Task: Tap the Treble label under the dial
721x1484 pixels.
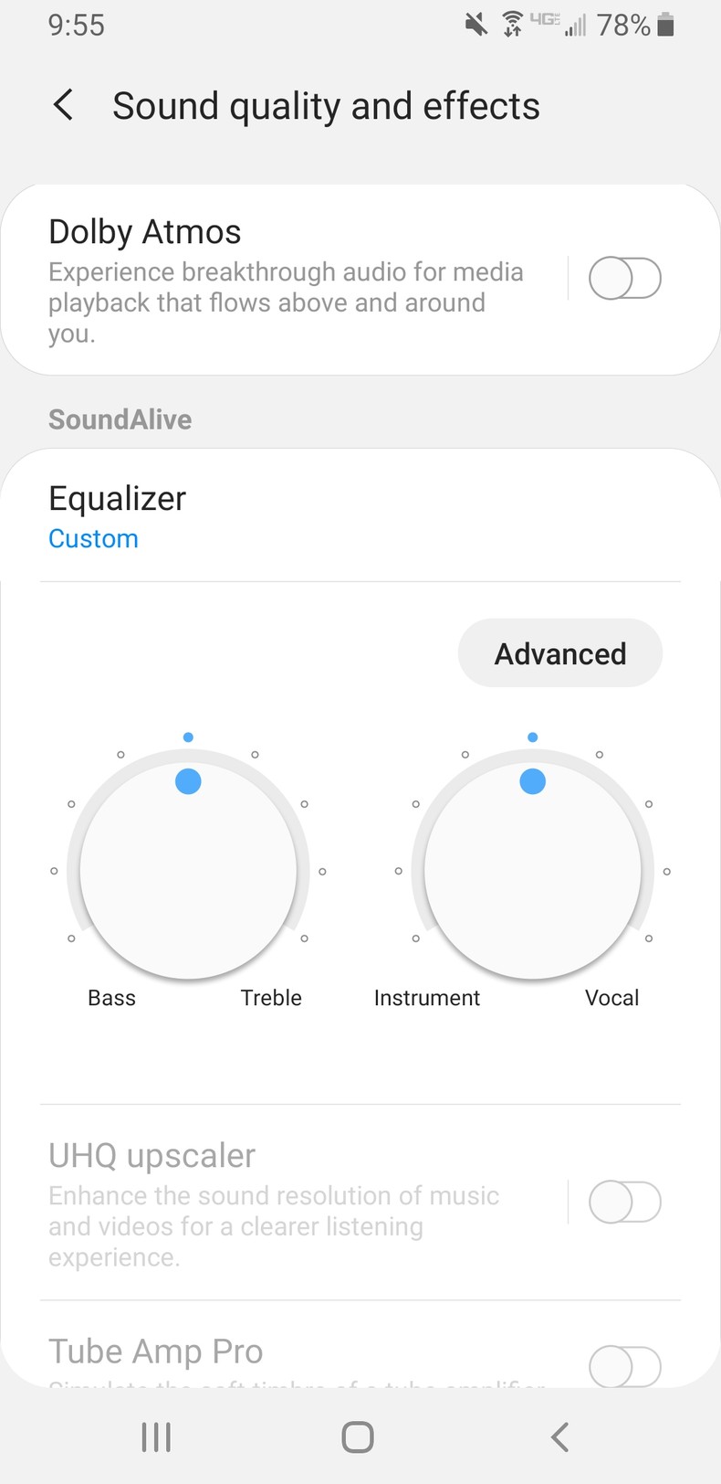Action: [271, 998]
